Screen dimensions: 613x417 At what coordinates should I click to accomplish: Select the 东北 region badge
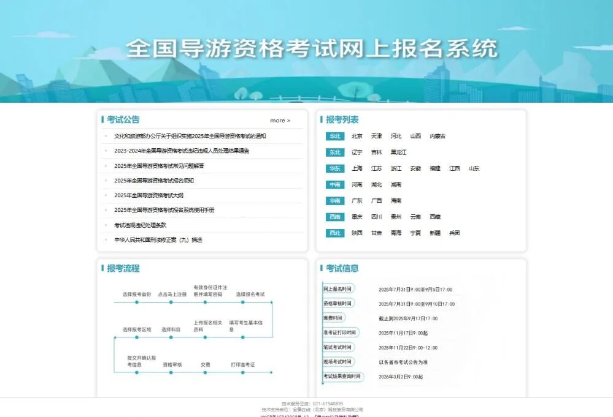pyautogui.click(x=334, y=152)
